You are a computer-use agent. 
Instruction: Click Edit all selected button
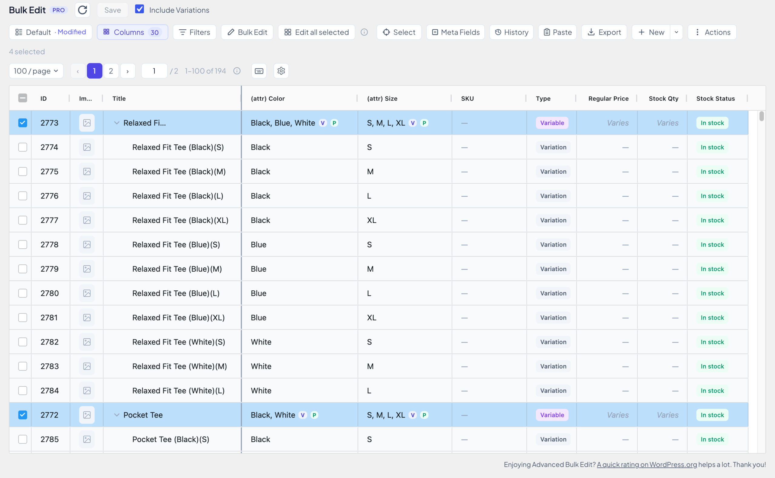coord(317,32)
